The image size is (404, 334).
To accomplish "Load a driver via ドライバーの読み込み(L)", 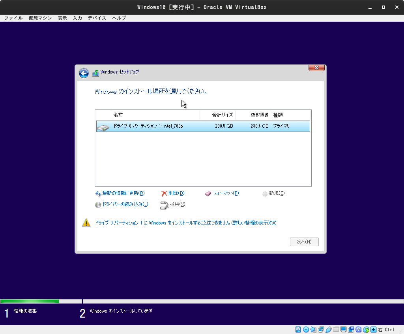I will pyautogui.click(x=122, y=204).
